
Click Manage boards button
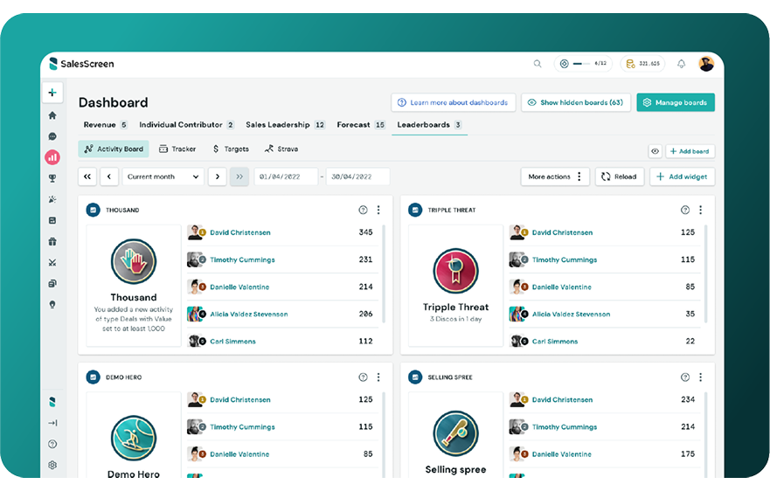click(676, 102)
